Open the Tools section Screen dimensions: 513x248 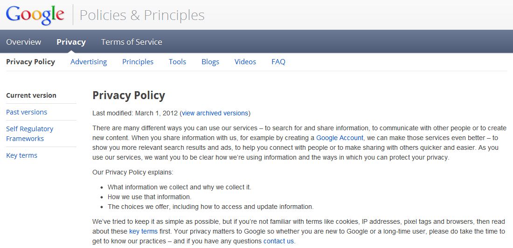click(x=177, y=62)
